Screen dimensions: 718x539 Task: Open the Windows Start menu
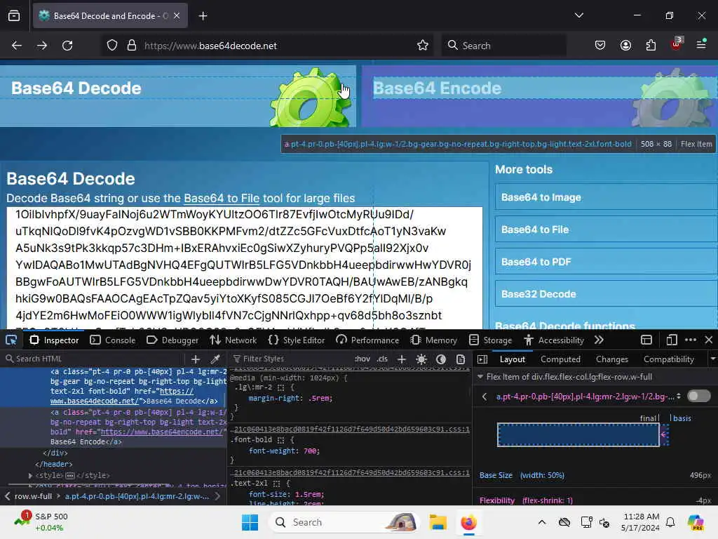click(x=250, y=522)
